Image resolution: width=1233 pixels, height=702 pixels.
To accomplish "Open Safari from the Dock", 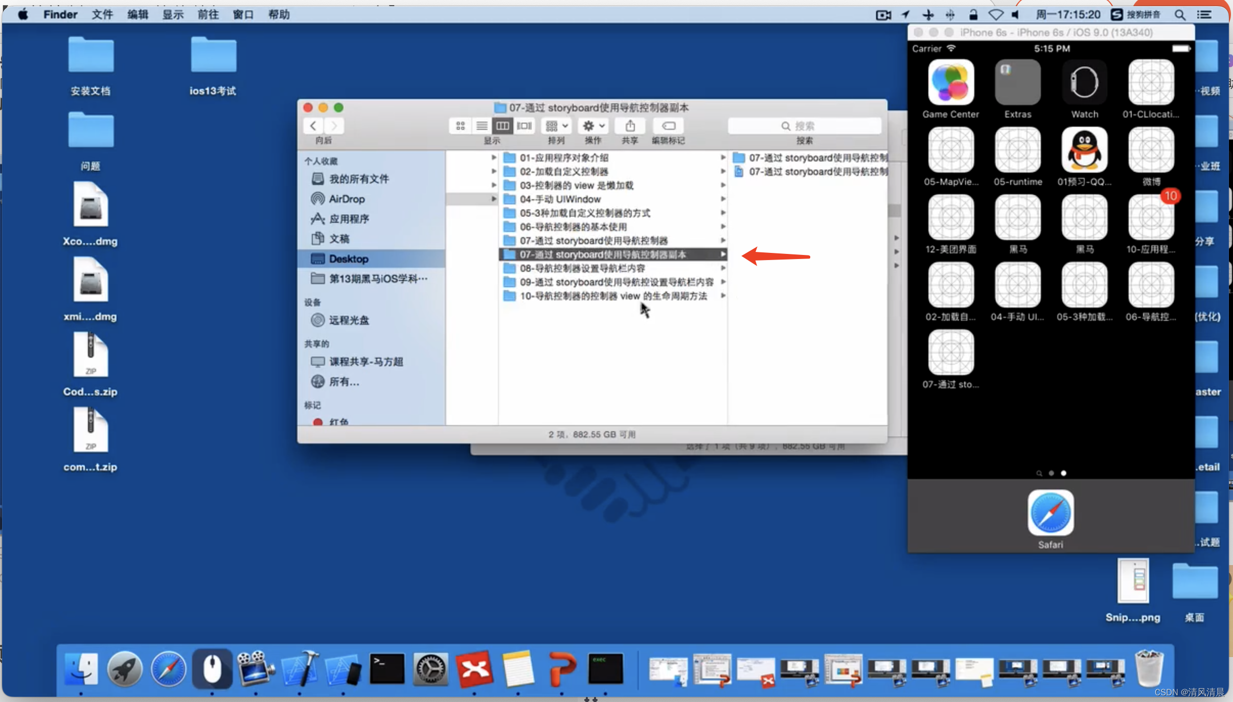I will point(168,668).
